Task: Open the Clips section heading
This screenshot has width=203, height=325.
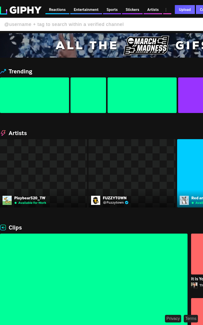Action: (x=15, y=227)
